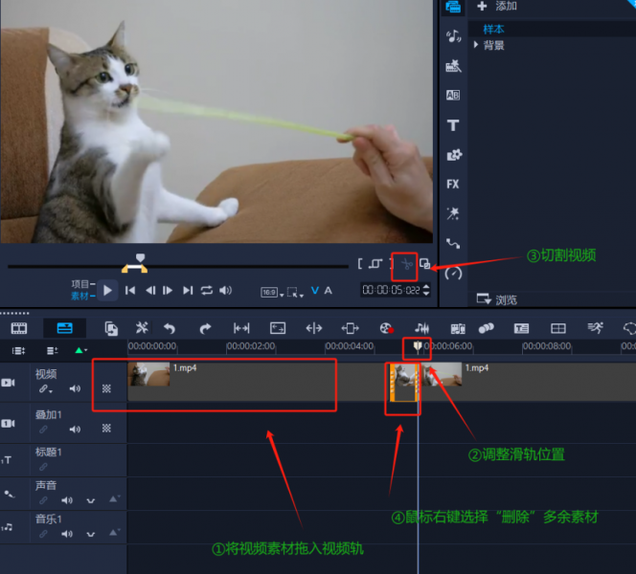The image size is (636, 574).
Task: Toggle track transparency on 视频 track
Action: [106, 388]
